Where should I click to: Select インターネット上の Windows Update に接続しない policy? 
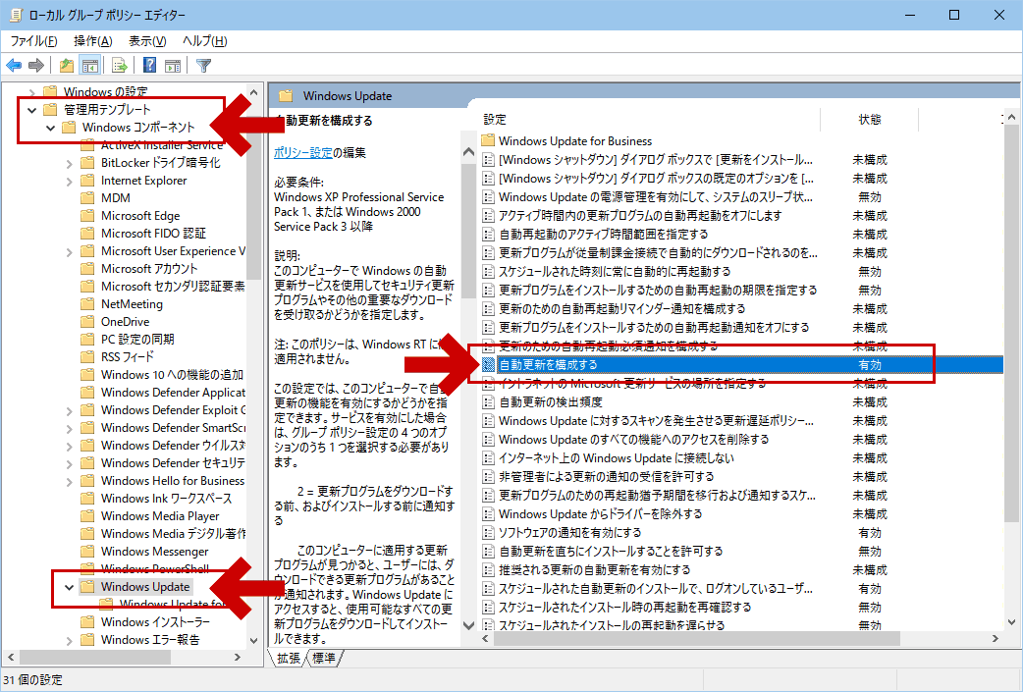tap(616, 457)
